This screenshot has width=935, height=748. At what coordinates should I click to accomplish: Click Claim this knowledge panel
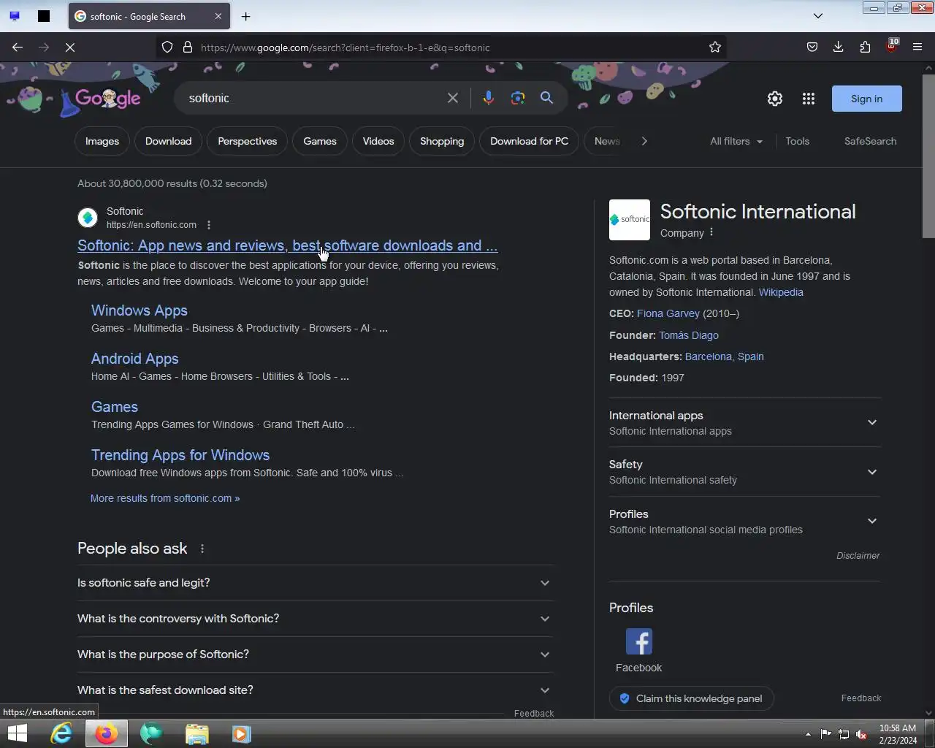691,698
